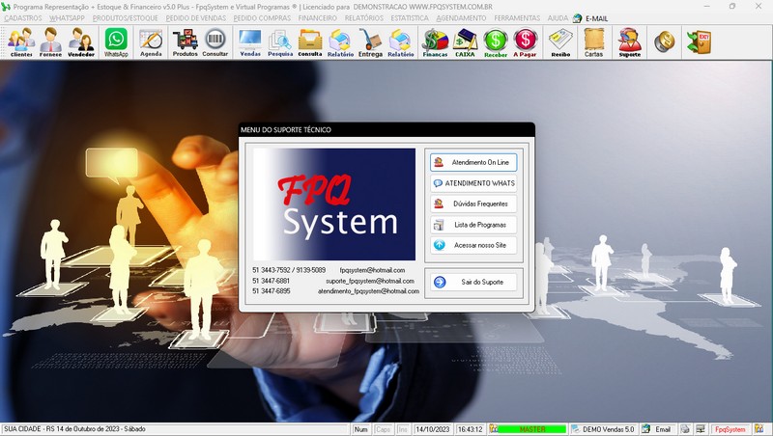Click the Atendimento On Line button

[473, 162]
